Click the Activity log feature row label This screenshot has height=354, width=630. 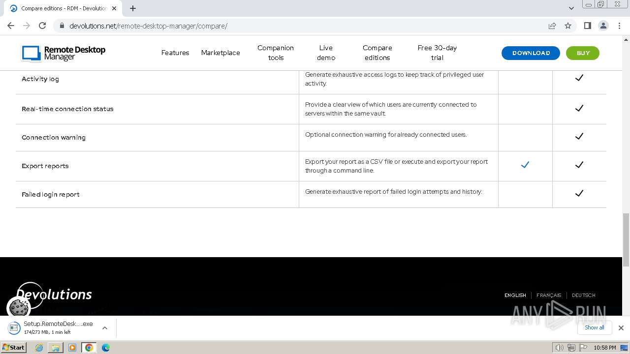pyautogui.click(x=40, y=79)
